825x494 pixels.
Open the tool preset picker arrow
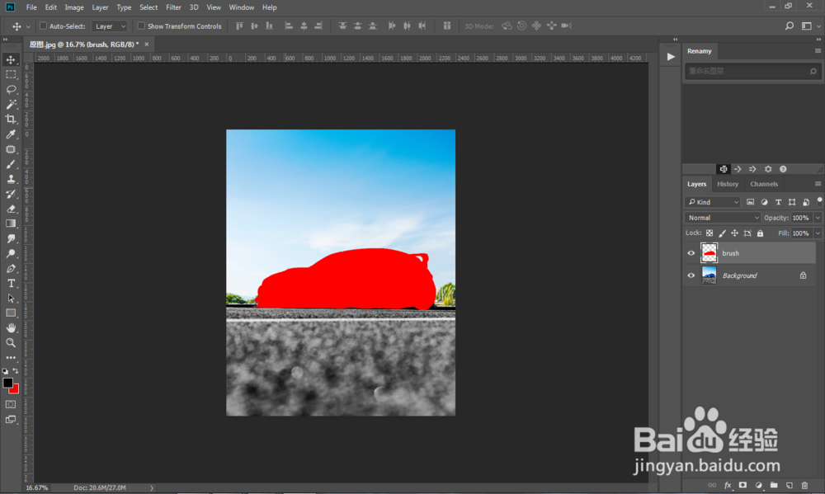(28, 26)
